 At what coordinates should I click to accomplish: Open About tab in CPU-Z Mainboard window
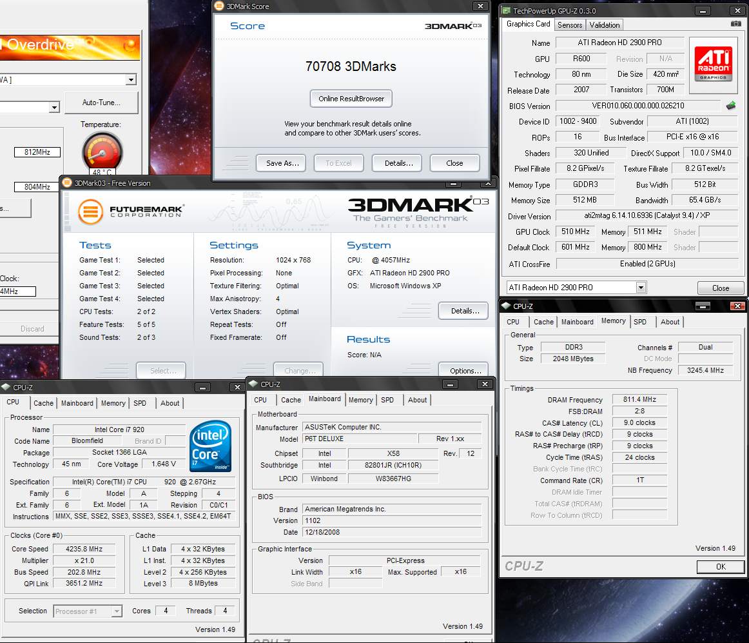[417, 400]
